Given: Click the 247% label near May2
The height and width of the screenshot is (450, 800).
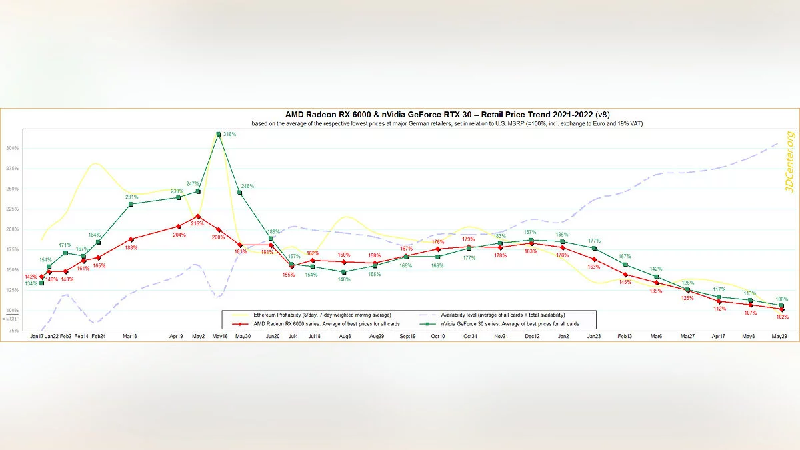Looking at the screenshot, I should point(192,183).
